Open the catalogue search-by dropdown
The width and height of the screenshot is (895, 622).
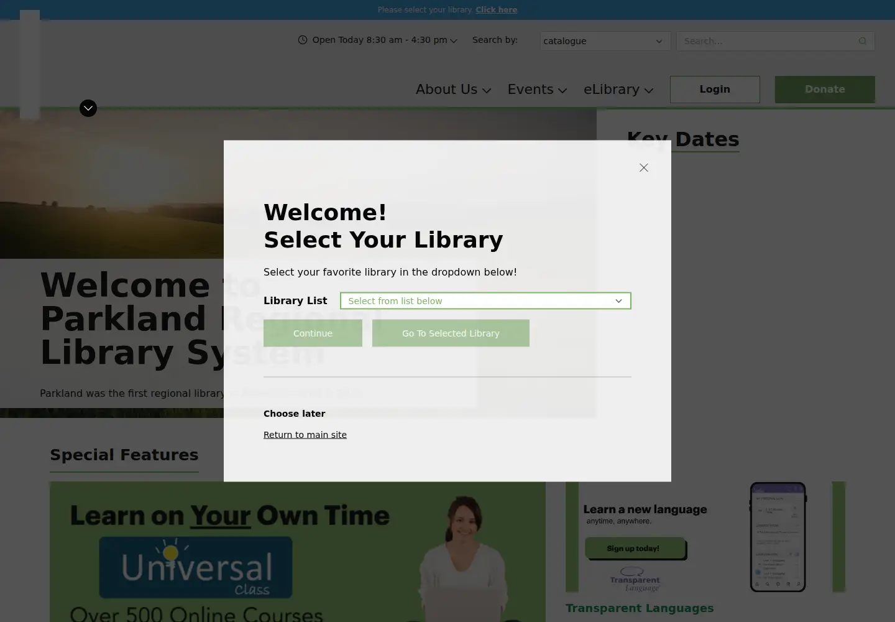pos(605,41)
